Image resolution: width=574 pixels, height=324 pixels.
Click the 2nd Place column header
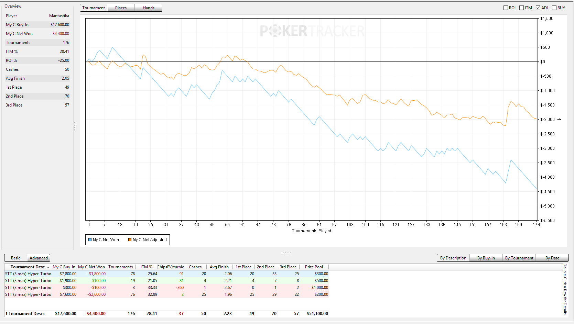point(266,267)
